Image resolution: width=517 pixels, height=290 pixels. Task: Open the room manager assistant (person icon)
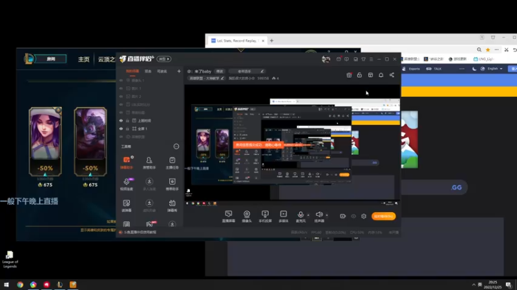[149, 162]
